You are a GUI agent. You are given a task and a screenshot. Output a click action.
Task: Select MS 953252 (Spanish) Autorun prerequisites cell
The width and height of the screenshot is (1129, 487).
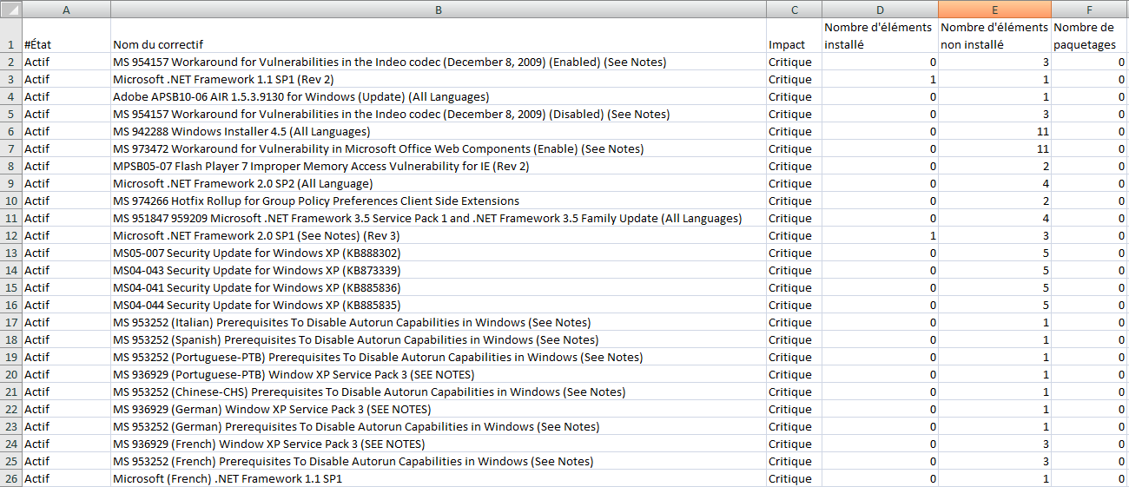point(438,340)
